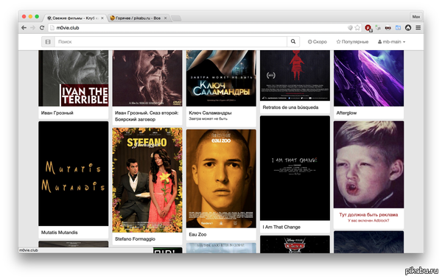Submit search with the magnifier button

(x=293, y=42)
